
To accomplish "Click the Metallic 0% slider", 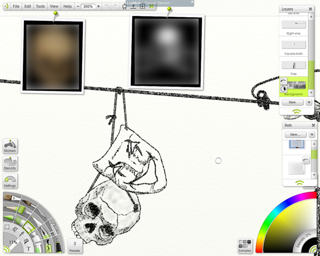I will tap(303, 241).
